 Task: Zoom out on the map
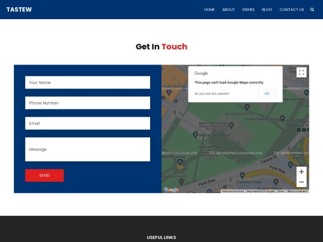(x=301, y=182)
